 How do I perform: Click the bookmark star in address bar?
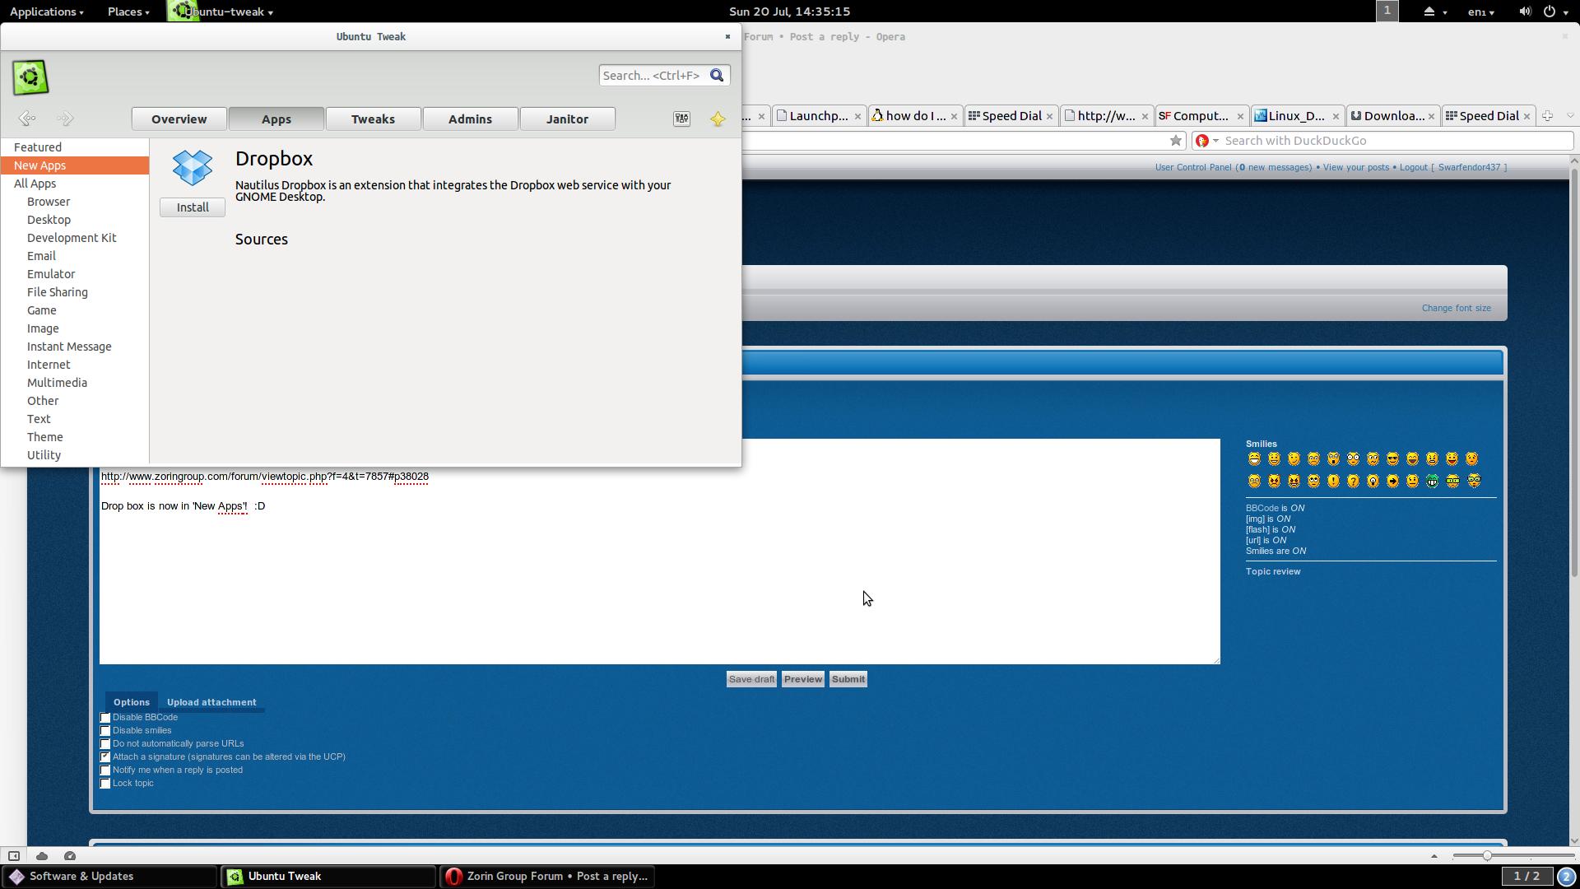coord(1176,141)
